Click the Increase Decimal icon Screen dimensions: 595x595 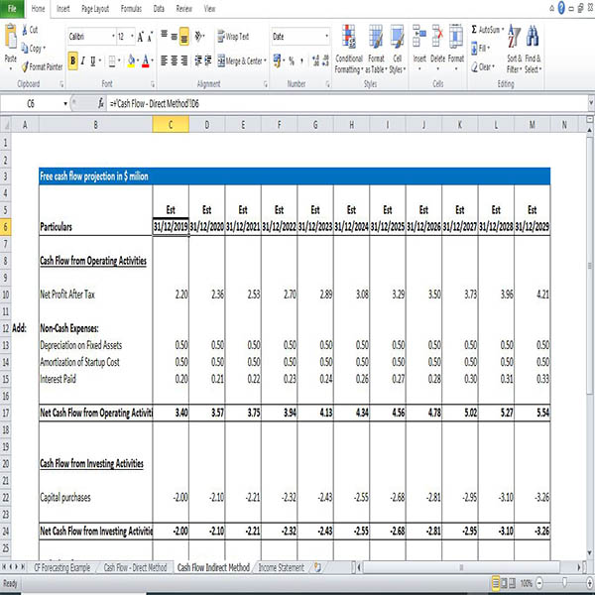(x=315, y=60)
